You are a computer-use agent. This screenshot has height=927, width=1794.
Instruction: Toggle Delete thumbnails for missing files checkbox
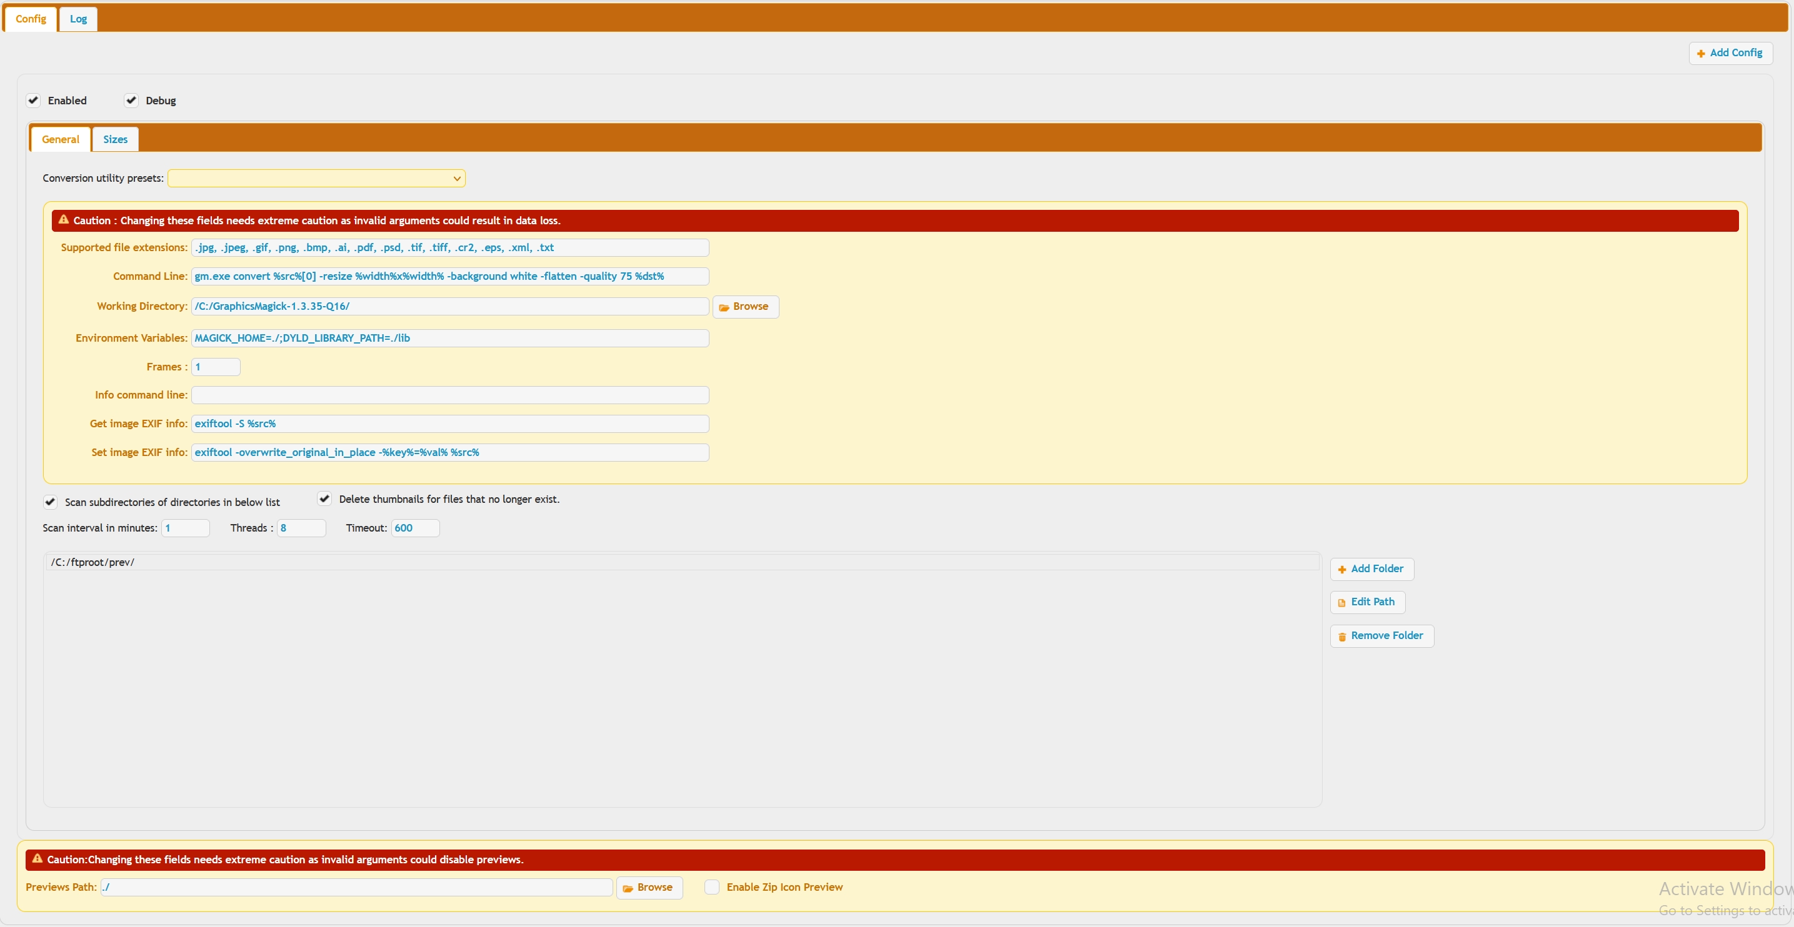pyautogui.click(x=324, y=498)
